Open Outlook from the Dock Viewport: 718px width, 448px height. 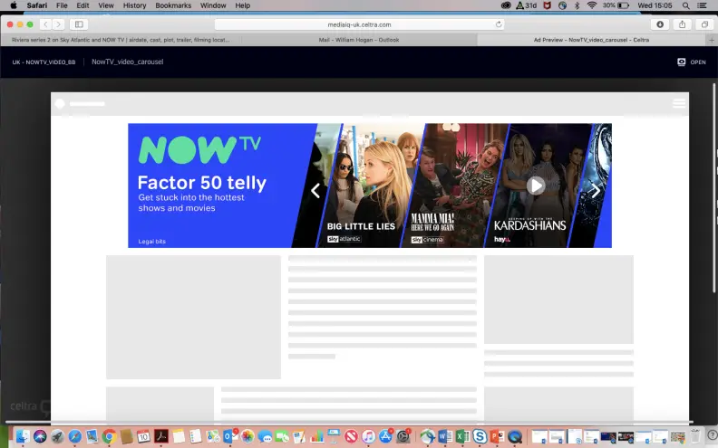click(x=230, y=436)
